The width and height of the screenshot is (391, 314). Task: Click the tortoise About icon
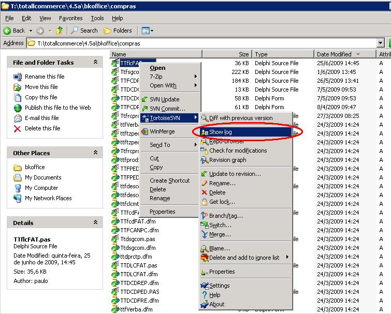tap(205, 304)
